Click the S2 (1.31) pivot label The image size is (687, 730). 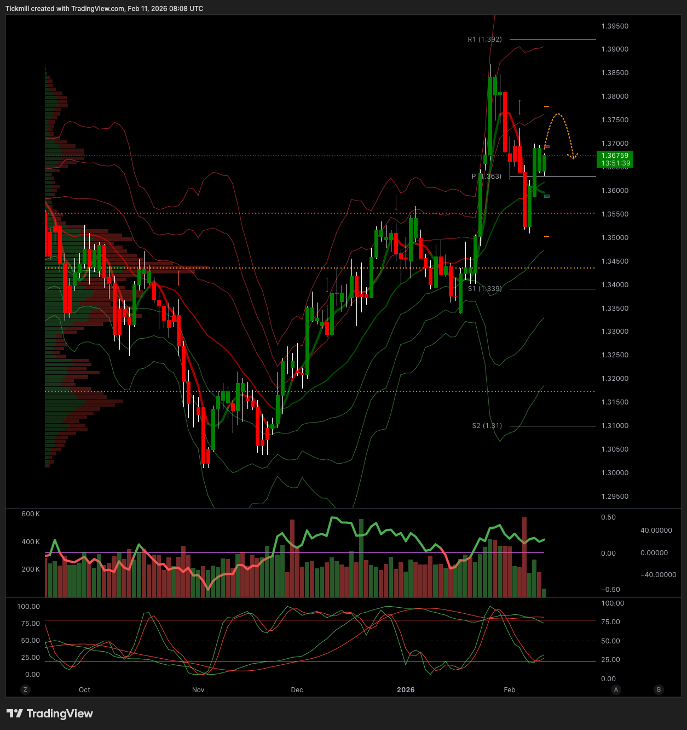[x=487, y=426]
